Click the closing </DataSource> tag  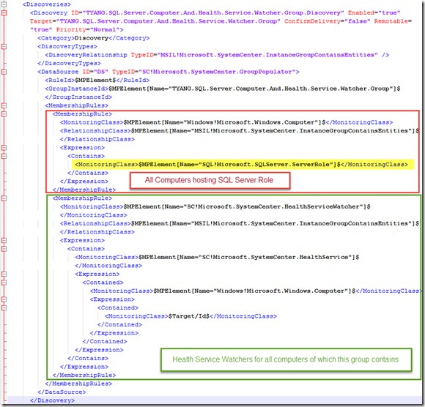click(x=62, y=392)
